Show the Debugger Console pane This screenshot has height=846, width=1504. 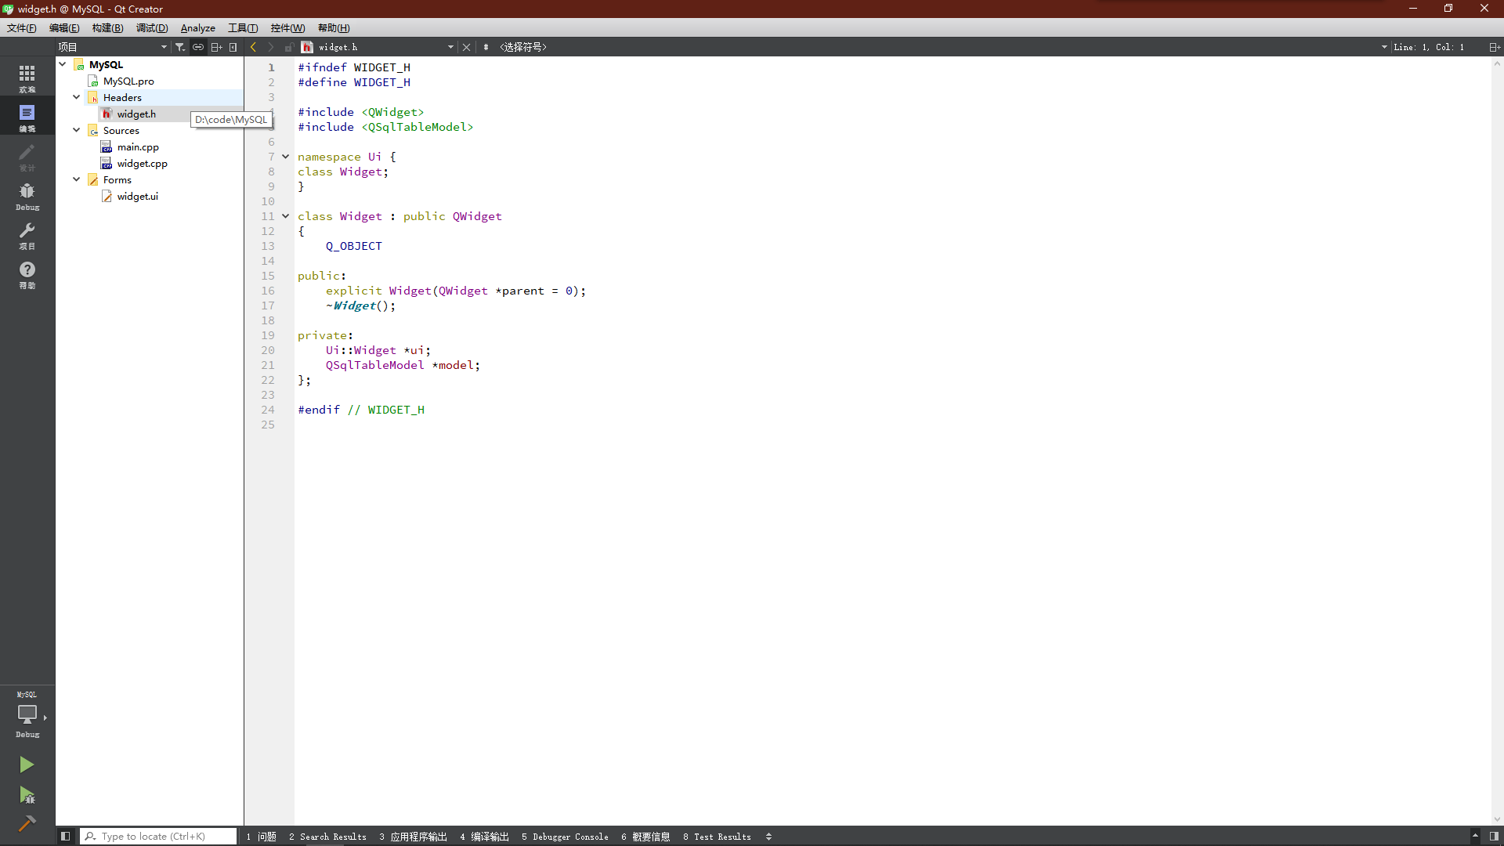coord(565,837)
